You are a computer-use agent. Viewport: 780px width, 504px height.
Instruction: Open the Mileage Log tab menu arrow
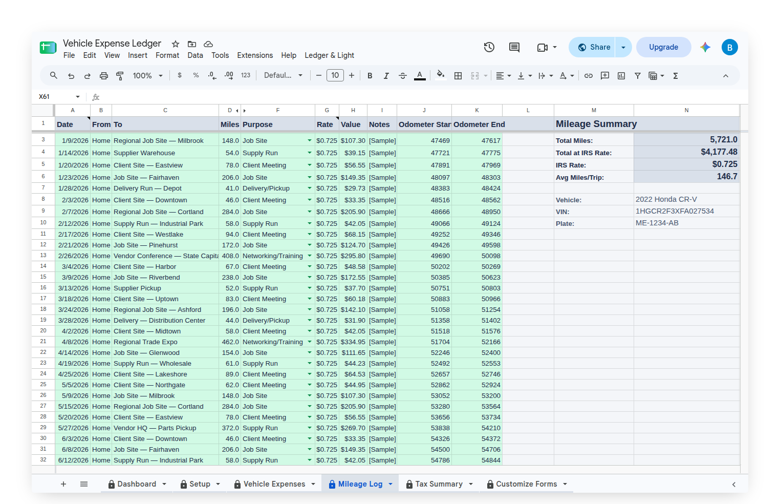click(391, 484)
